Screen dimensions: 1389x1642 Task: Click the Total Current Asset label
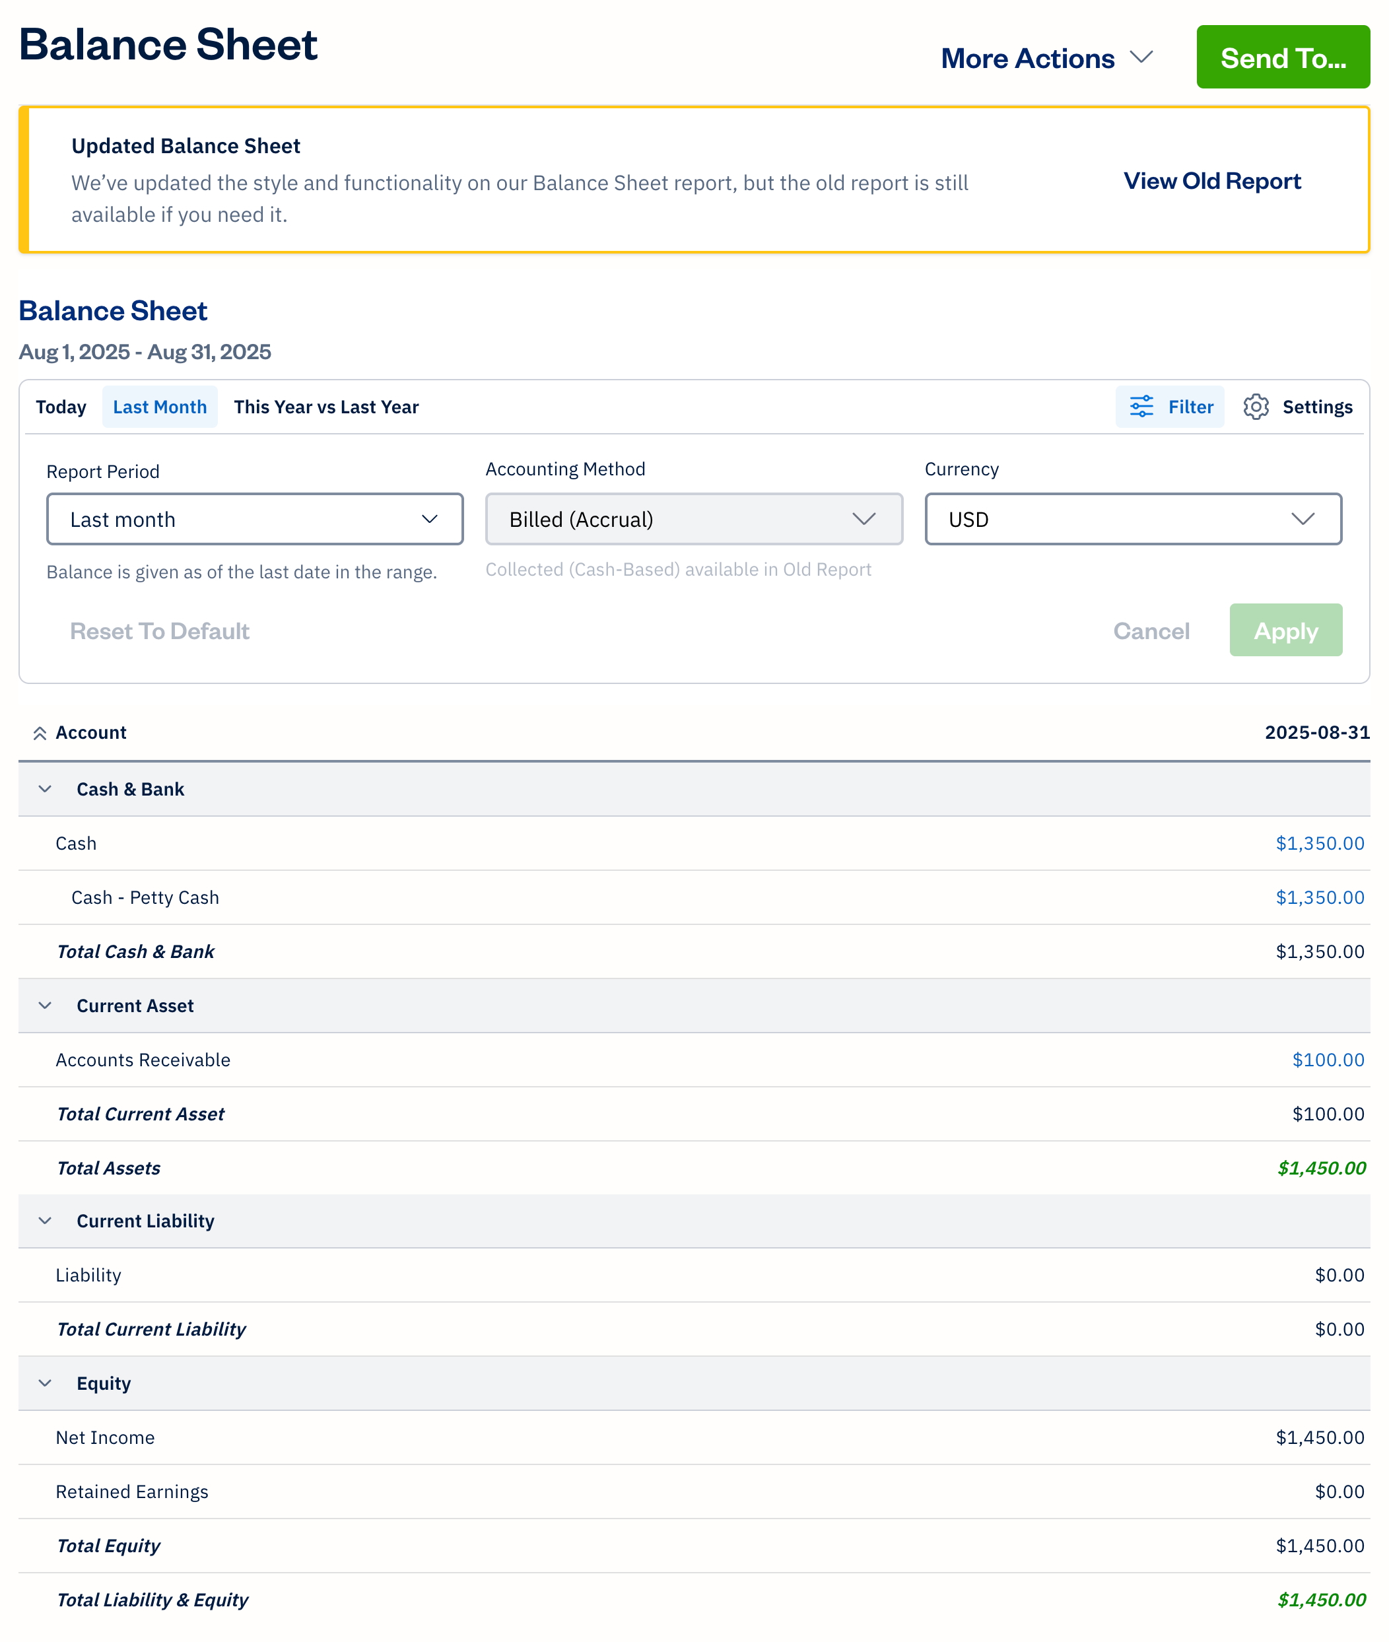(140, 1114)
